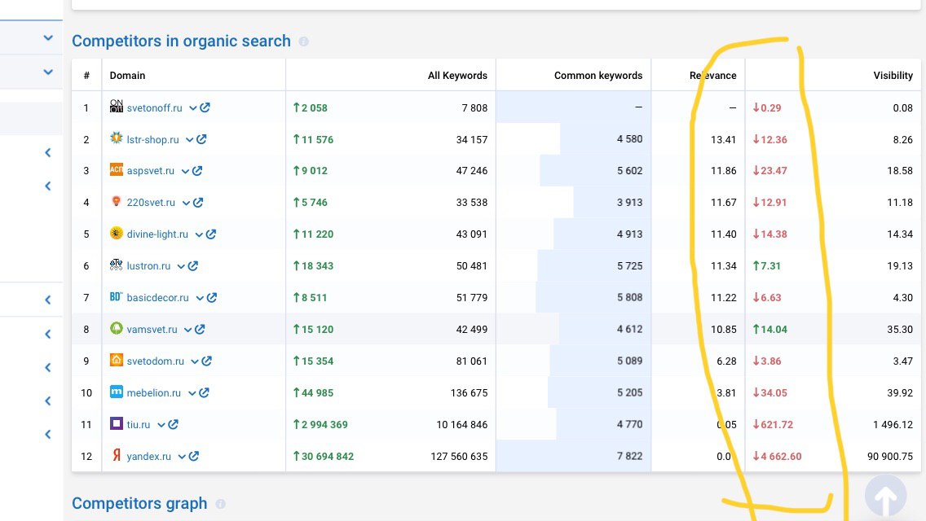This screenshot has width=926, height=521.
Task: Sort by Relevance column header
Action: [712, 76]
